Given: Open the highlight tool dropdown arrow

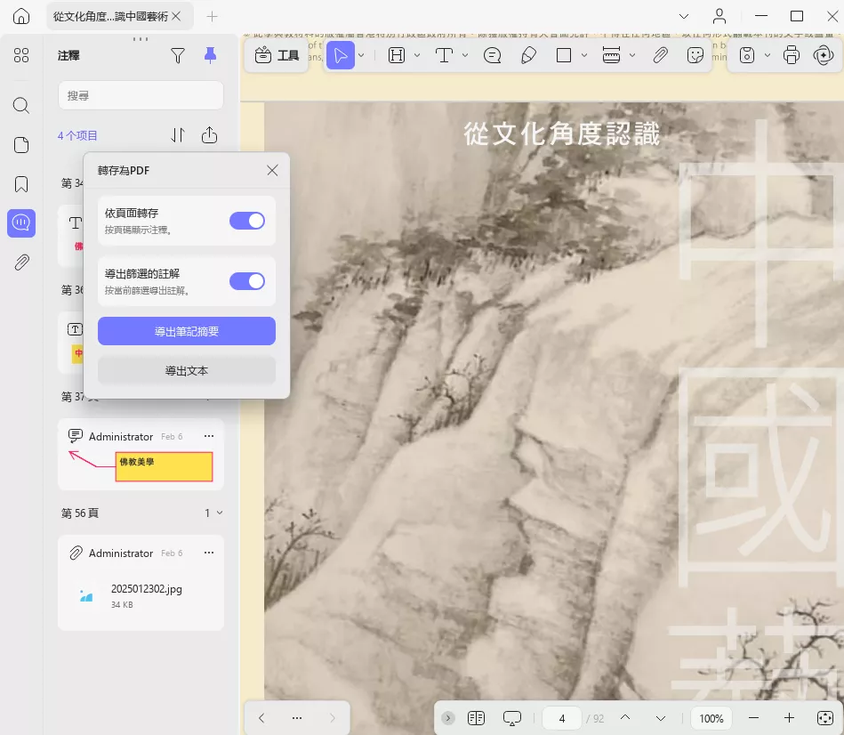Looking at the screenshot, I should tap(417, 55).
